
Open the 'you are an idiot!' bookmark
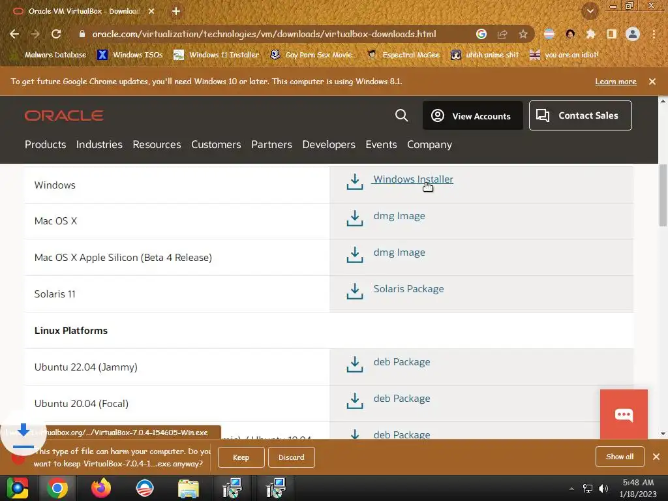[564, 55]
